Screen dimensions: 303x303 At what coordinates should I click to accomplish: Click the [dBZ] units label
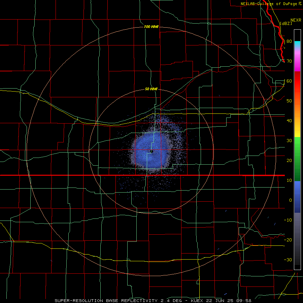[x=286, y=23]
